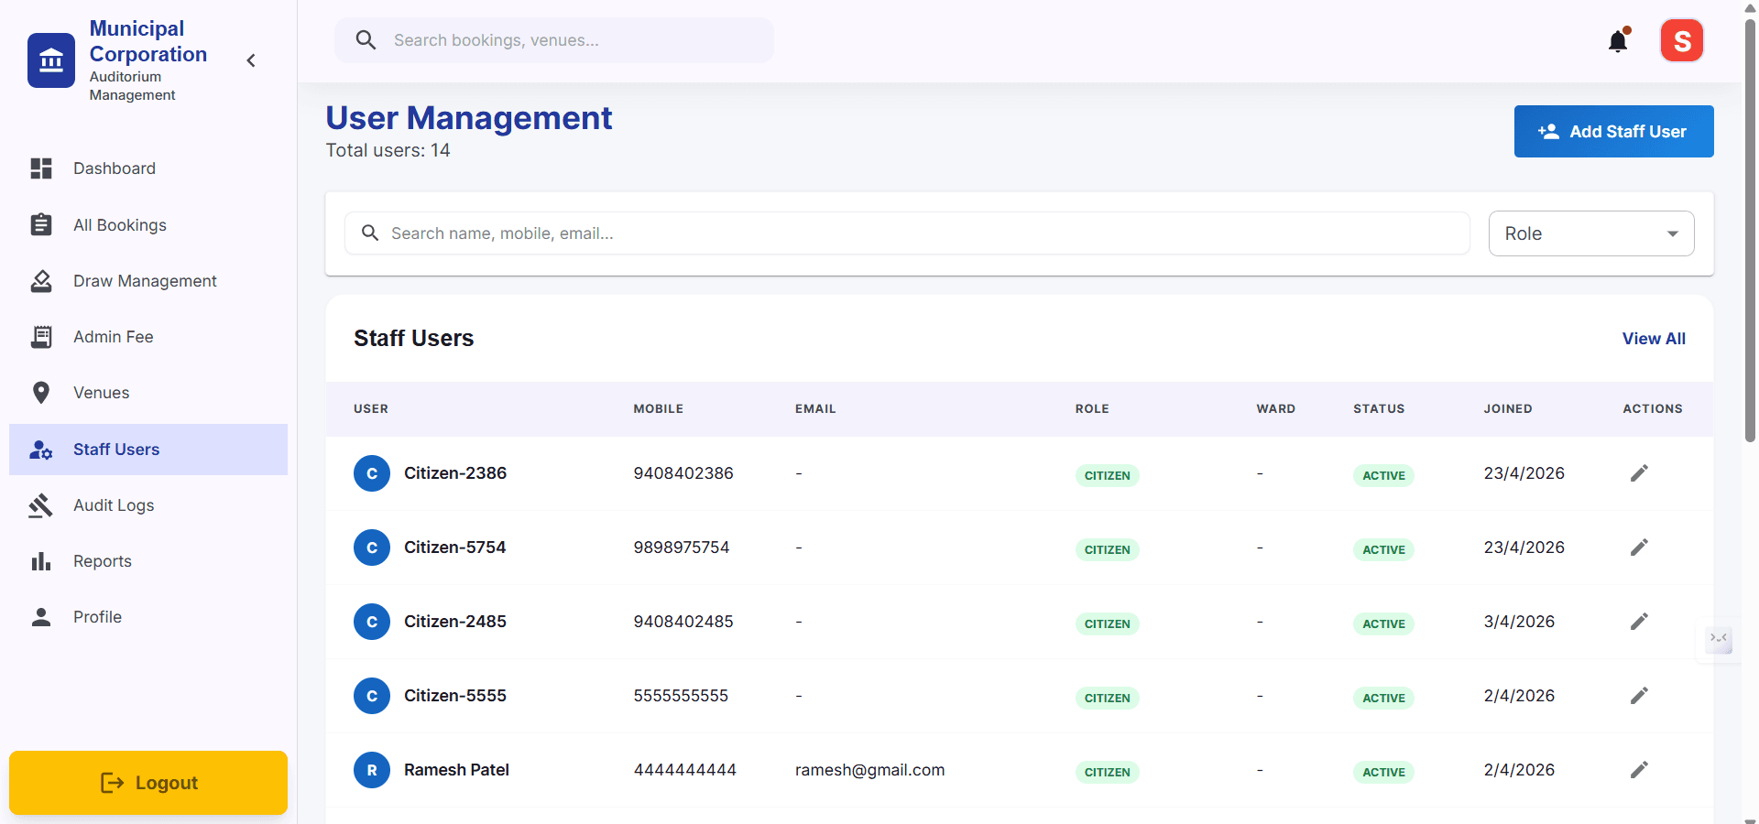The width and height of the screenshot is (1759, 824).
Task: Click the CITIZEN role badge for Citizen-2386
Action: click(x=1108, y=475)
